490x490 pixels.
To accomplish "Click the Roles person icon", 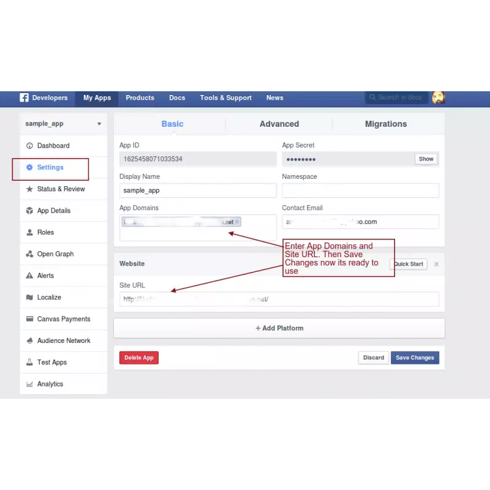I will [x=29, y=232].
